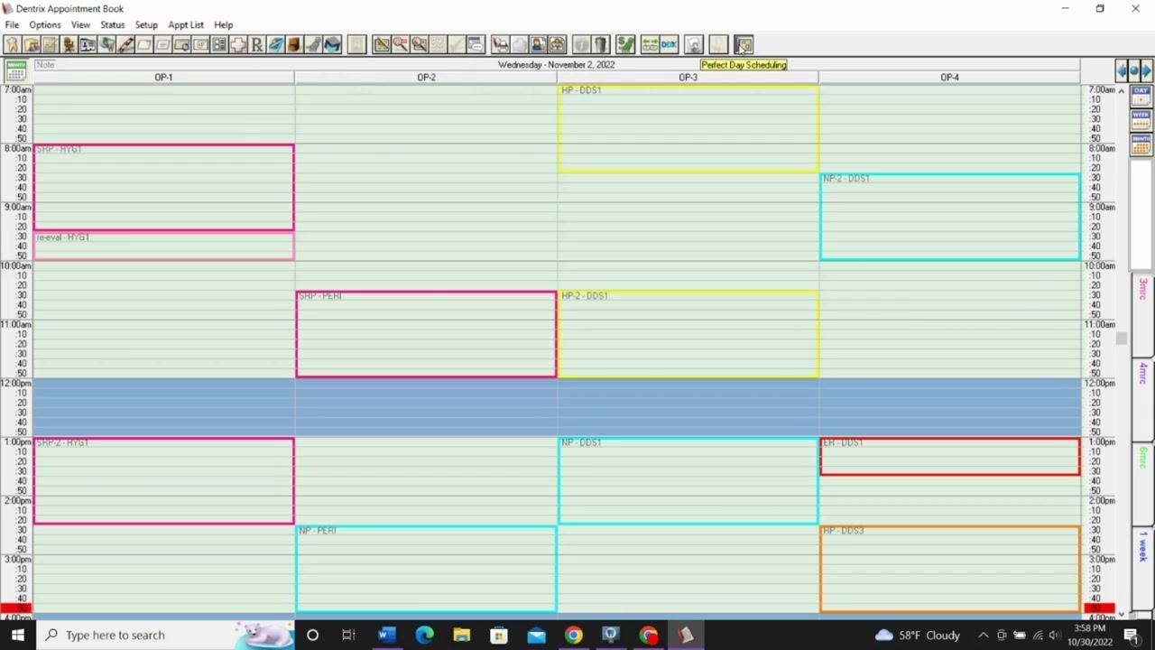Open the Setup menu

pos(146,24)
